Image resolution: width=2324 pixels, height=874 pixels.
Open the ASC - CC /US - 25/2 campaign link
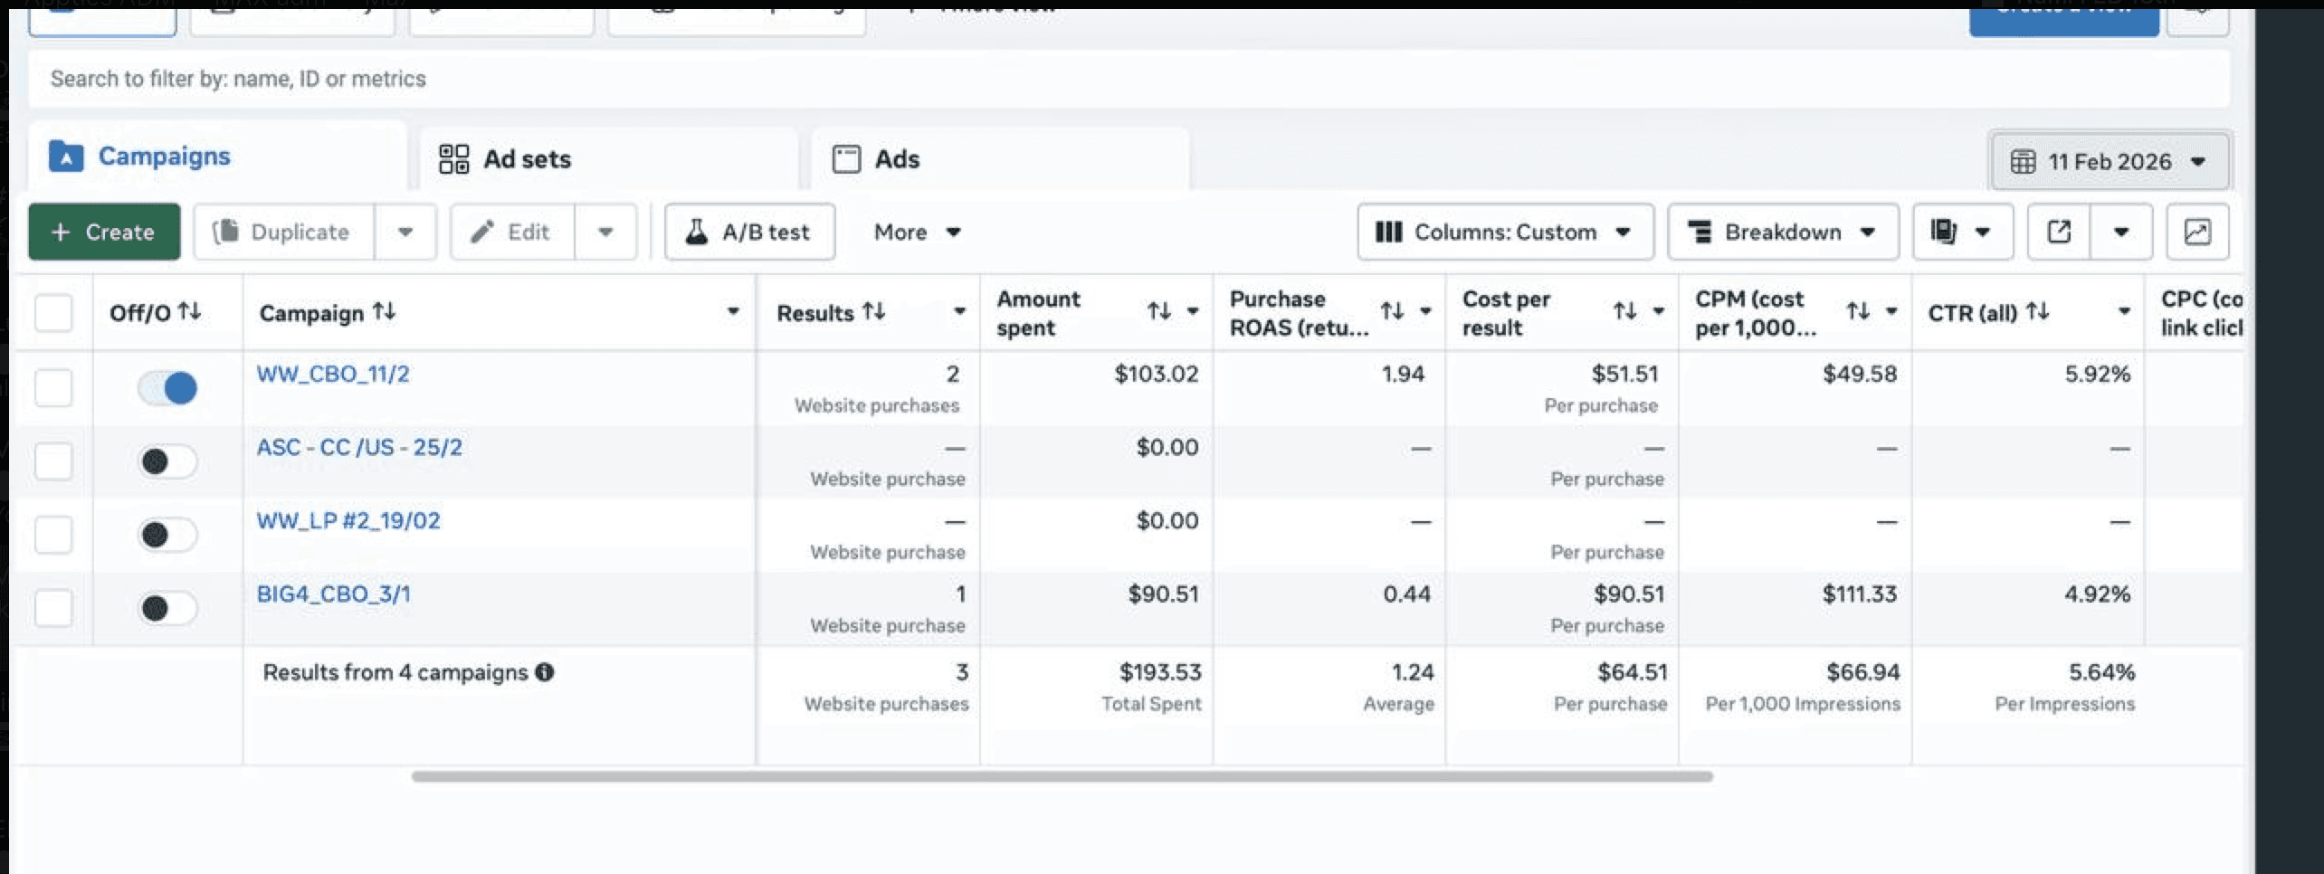[359, 447]
